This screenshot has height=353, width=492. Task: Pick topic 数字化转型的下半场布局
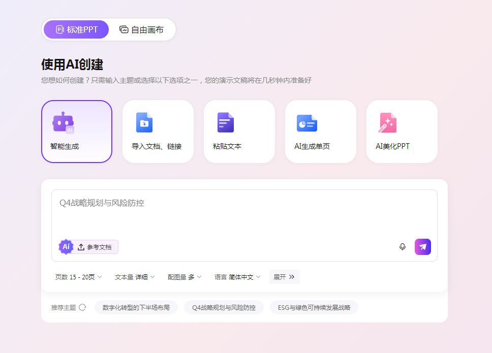pyautogui.click(x=136, y=307)
